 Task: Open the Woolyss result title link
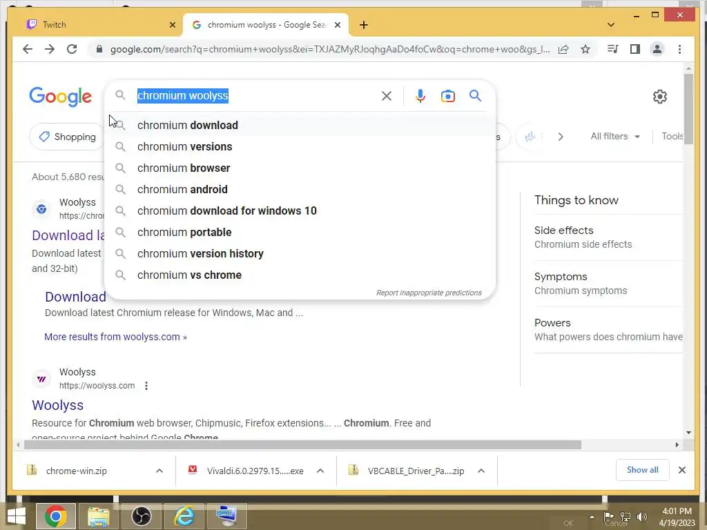click(x=57, y=405)
